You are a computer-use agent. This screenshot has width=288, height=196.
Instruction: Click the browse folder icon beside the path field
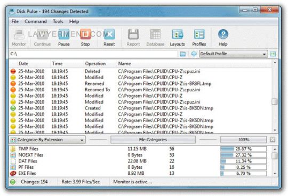(x=182, y=54)
